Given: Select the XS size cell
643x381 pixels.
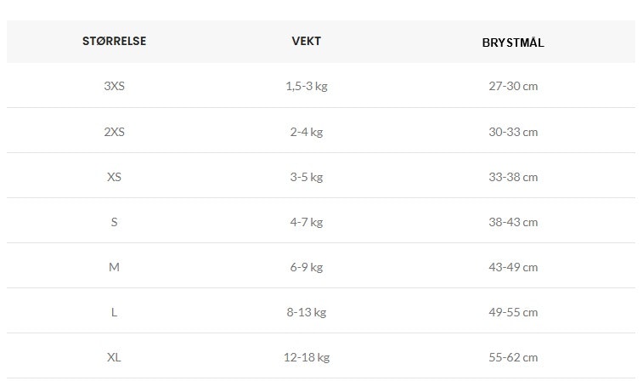Looking at the screenshot, I should pos(114,177).
